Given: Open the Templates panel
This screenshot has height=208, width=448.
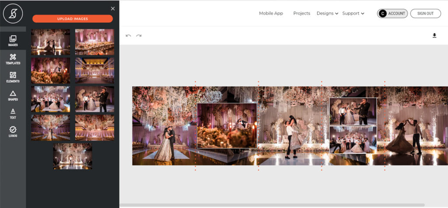Looking at the screenshot, I should click(13, 59).
